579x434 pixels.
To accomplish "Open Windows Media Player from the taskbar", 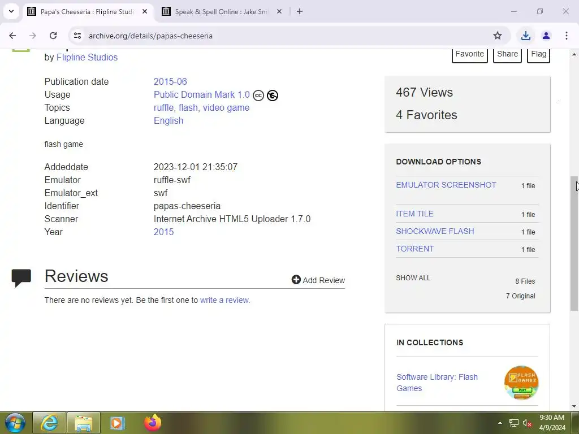I will [118, 423].
